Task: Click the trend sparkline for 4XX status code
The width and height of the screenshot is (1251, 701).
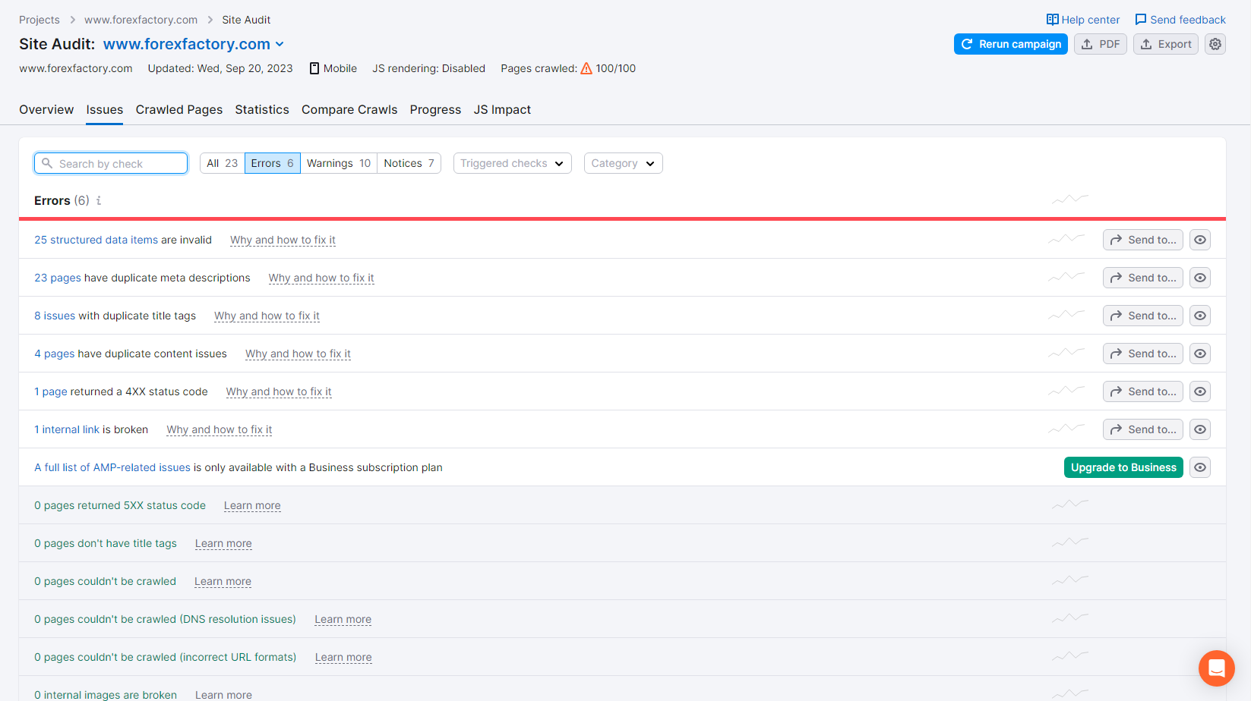Action: 1066,391
